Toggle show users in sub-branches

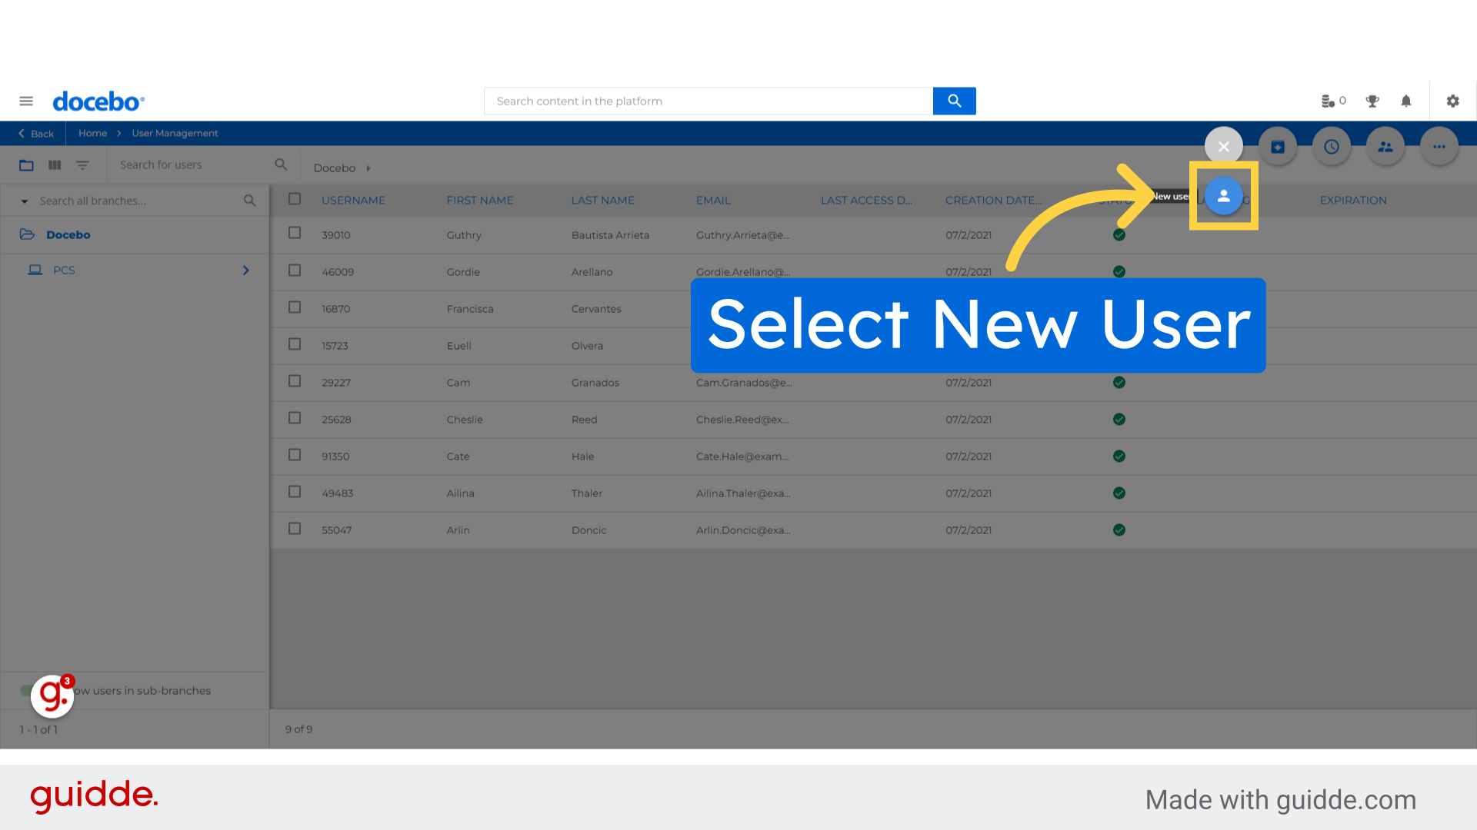[x=25, y=690]
